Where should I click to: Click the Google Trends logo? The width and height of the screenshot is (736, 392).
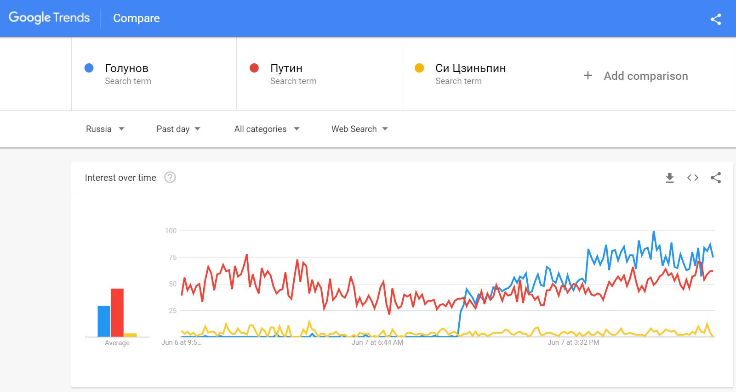click(x=49, y=18)
